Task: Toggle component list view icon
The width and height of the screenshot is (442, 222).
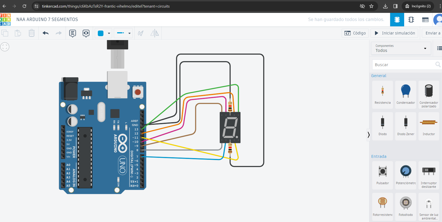Action: [x=439, y=48]
